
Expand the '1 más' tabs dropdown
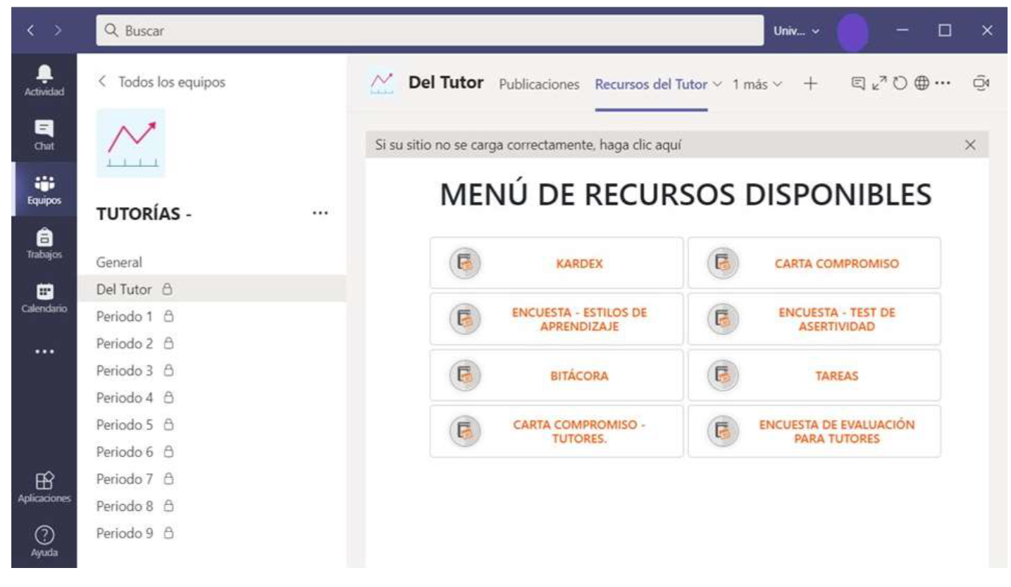click(757, 84)
